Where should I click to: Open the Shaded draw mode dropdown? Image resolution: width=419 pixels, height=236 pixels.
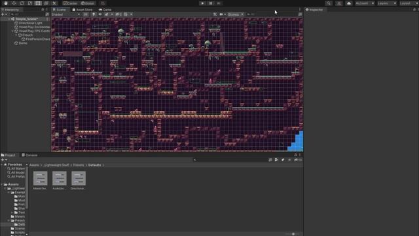point(66,14)
